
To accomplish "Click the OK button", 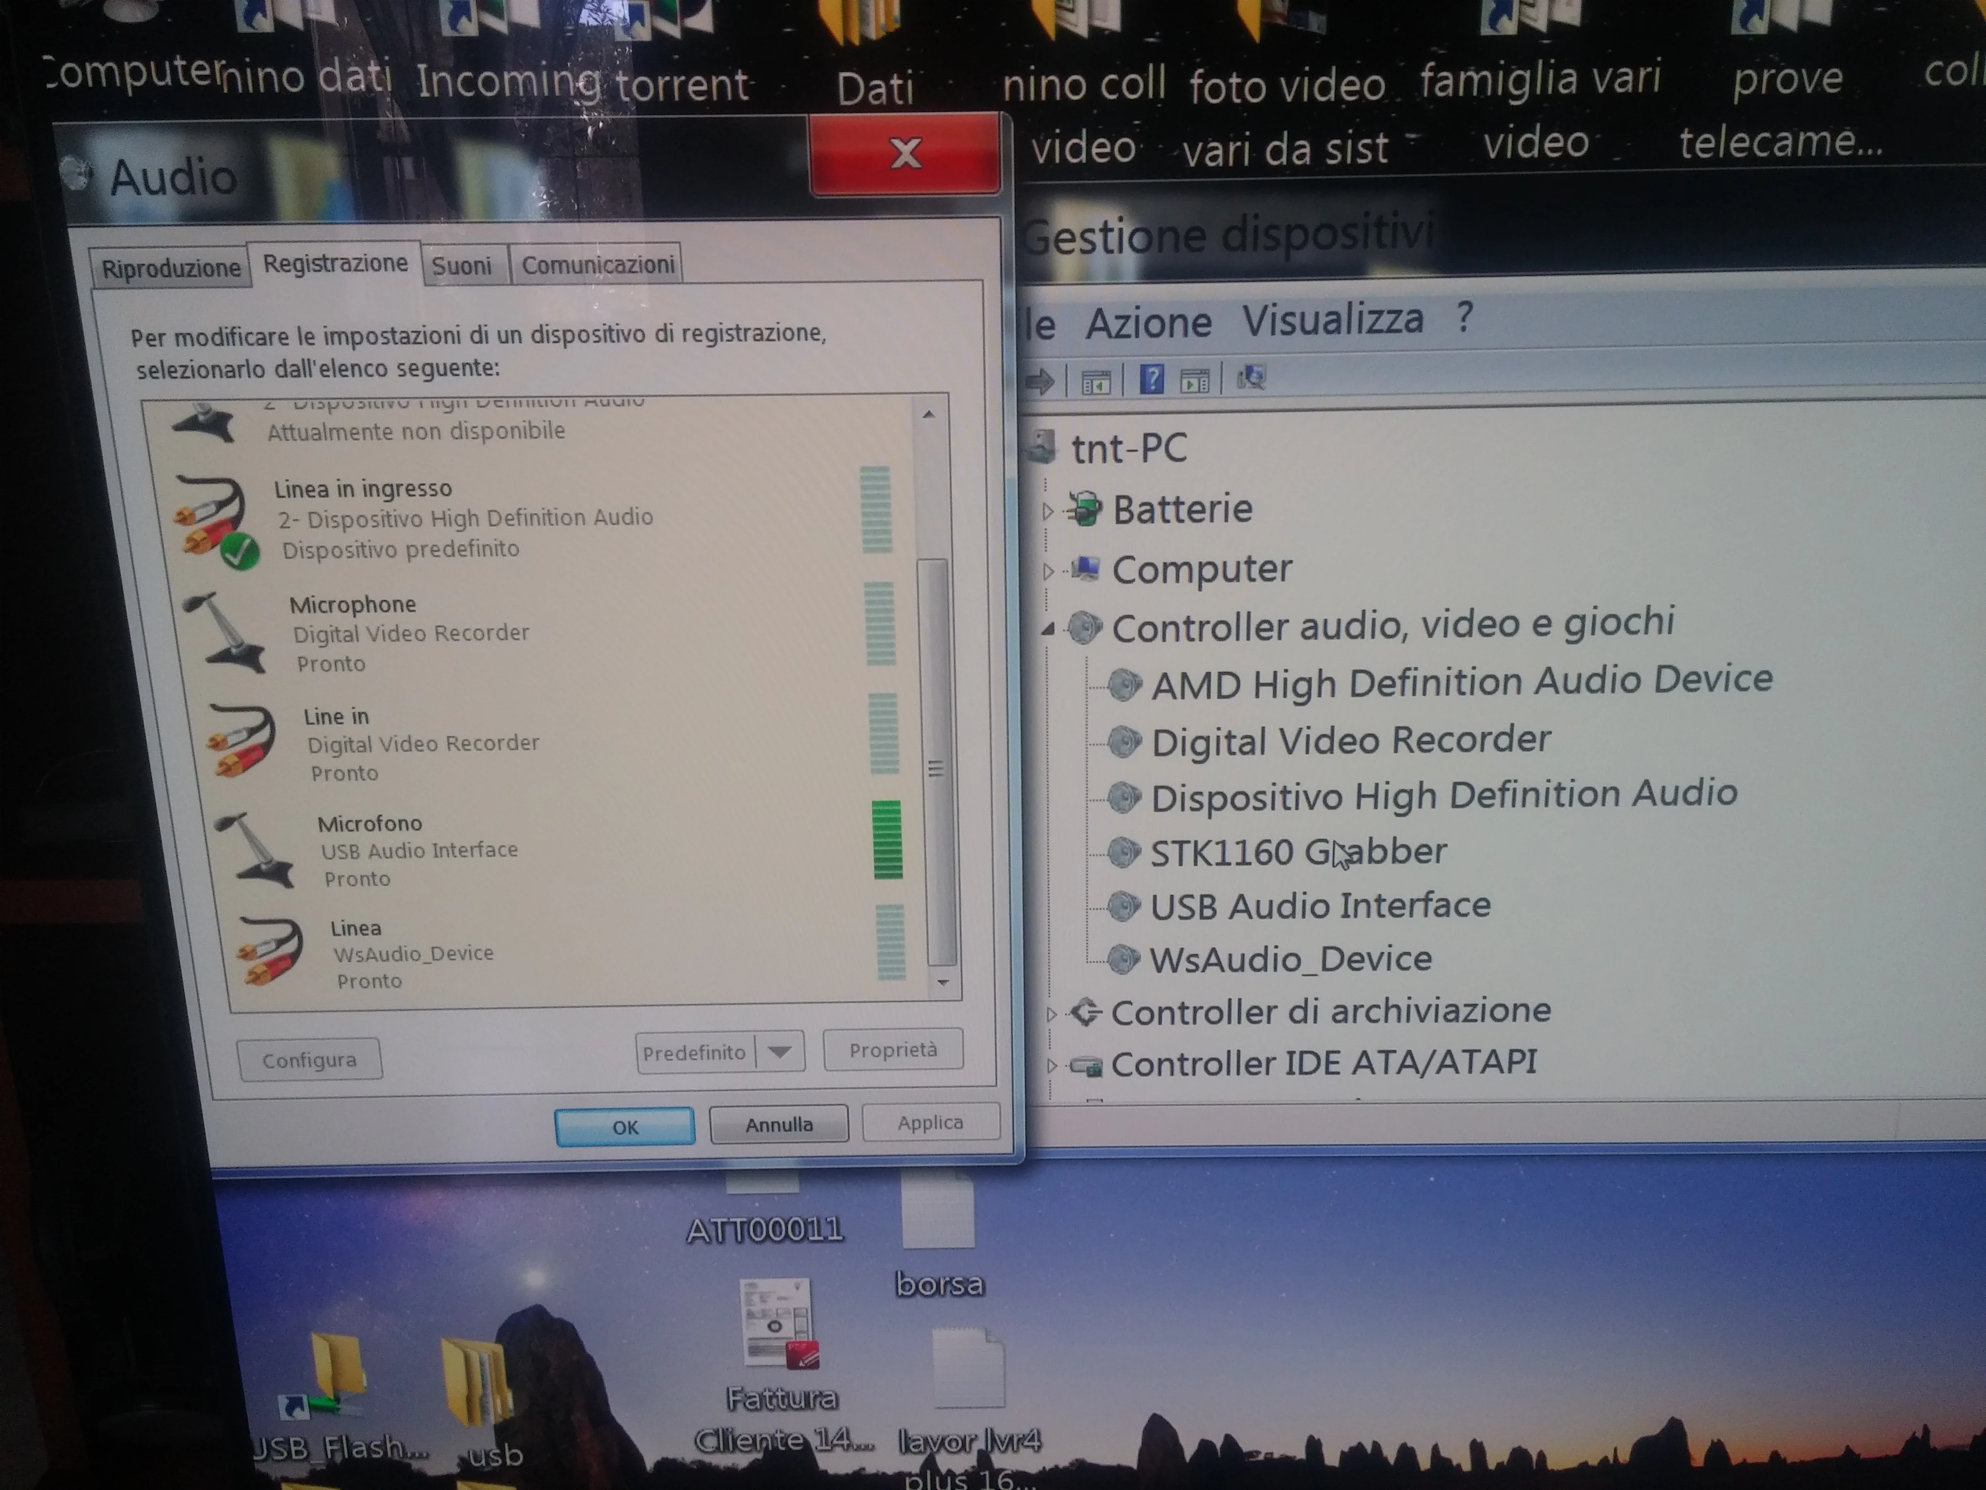I will 625,1127.
